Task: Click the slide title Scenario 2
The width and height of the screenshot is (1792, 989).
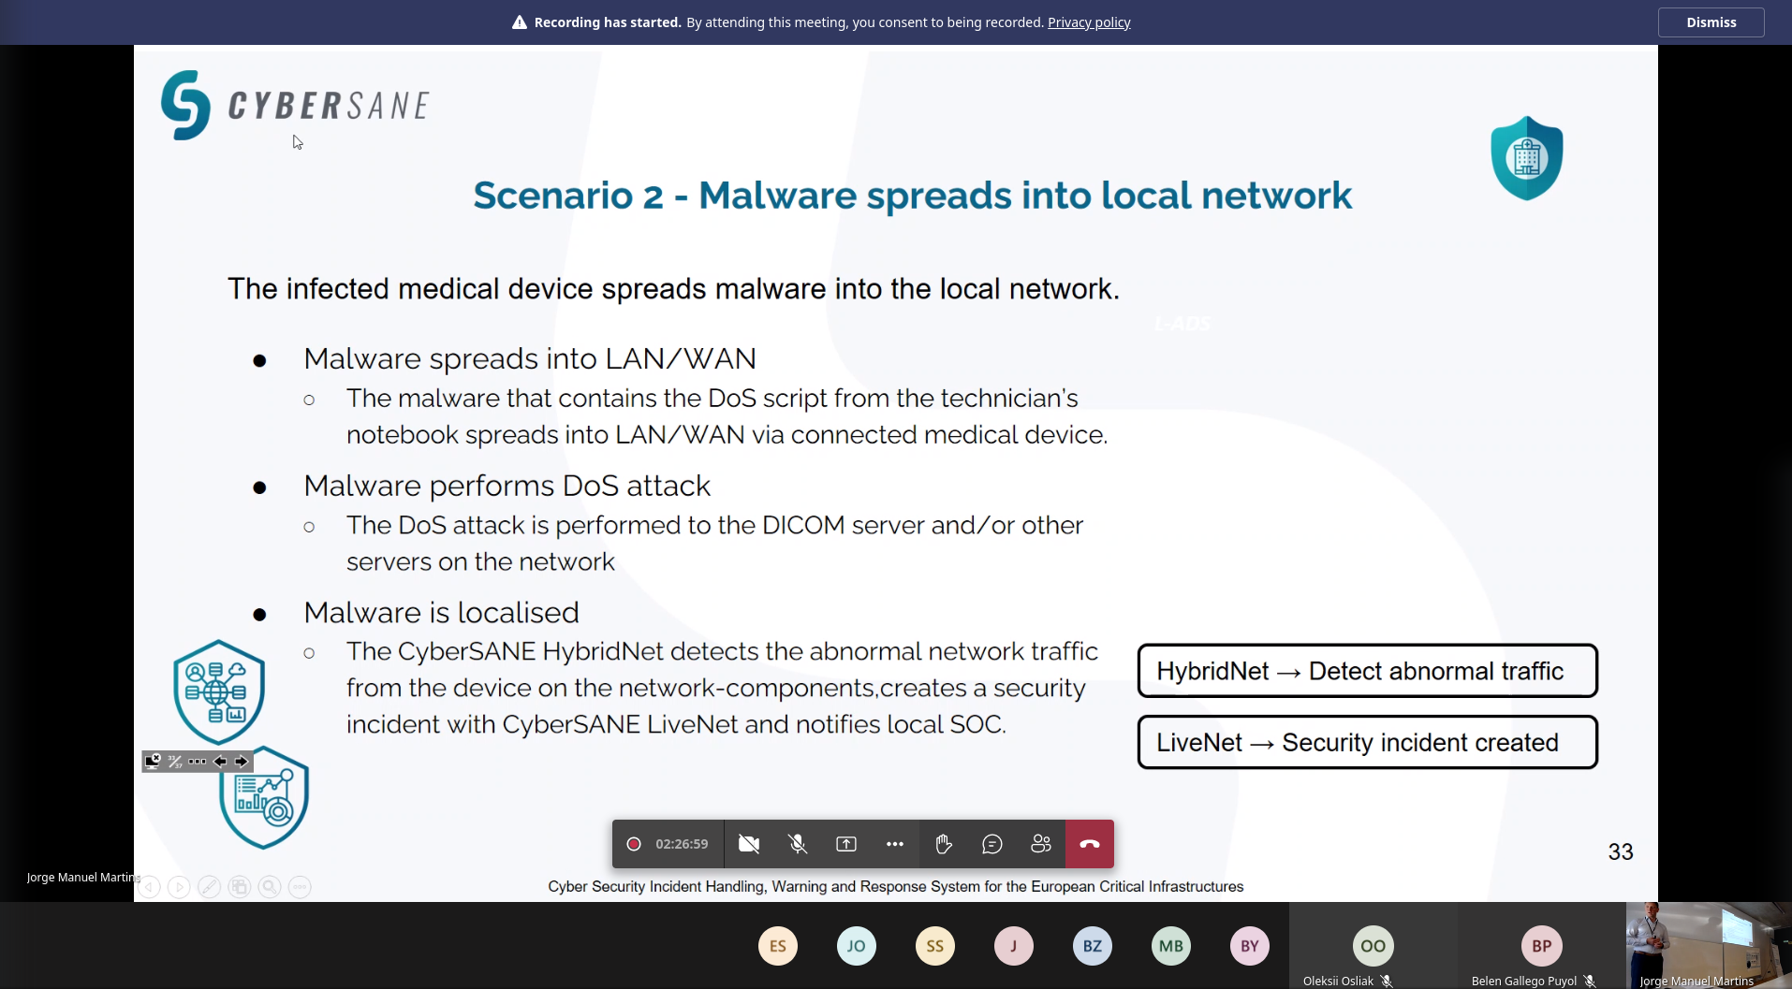Action: pos(912,196)
